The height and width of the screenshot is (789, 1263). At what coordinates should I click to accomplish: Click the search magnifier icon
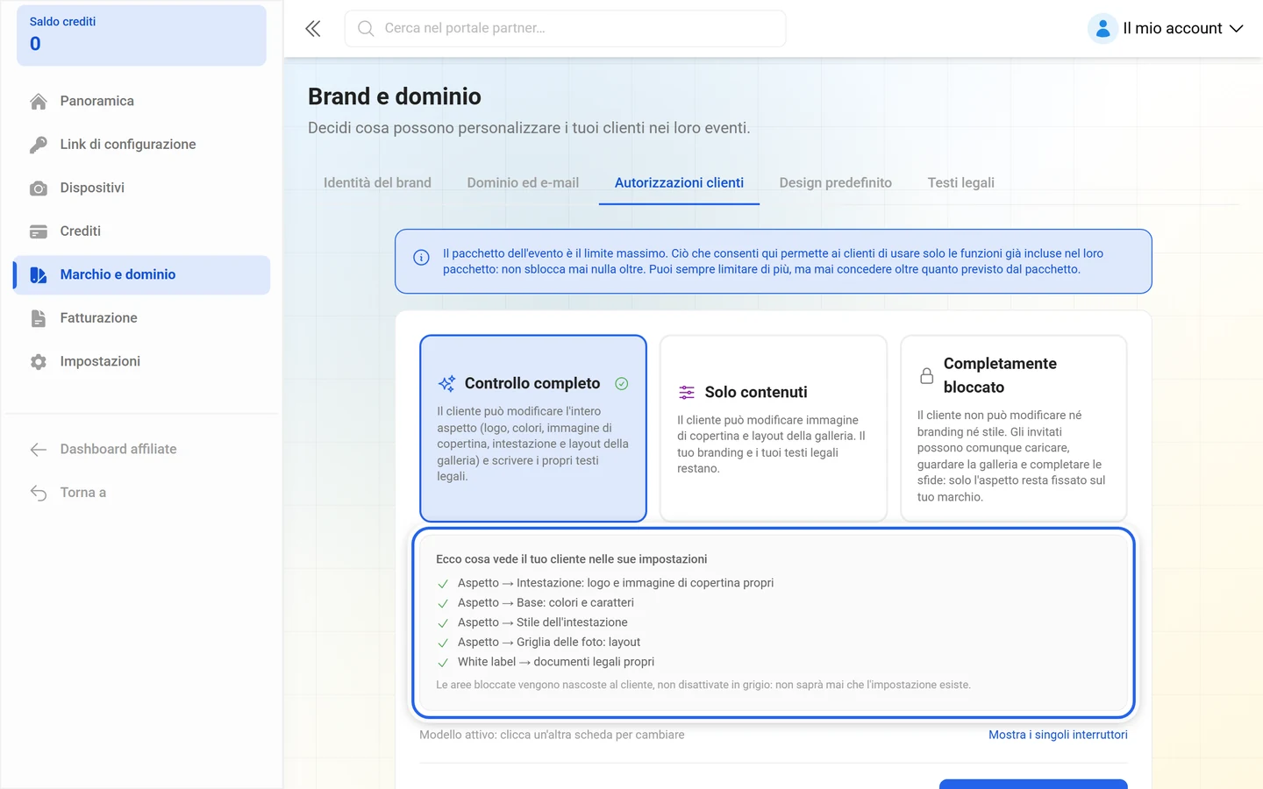click(x=366, y=29)
